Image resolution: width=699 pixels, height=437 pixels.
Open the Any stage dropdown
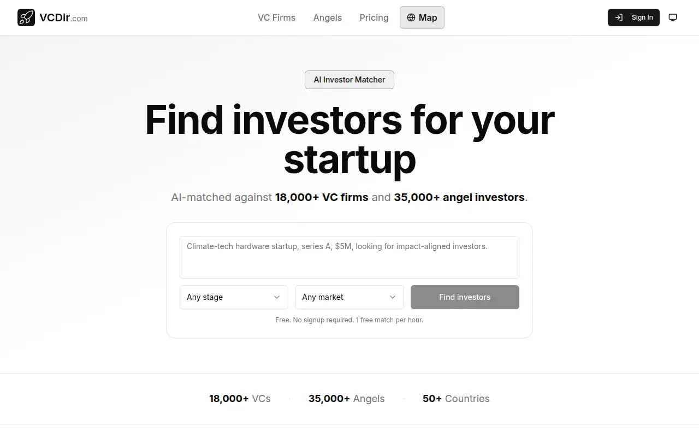[234, 297]
